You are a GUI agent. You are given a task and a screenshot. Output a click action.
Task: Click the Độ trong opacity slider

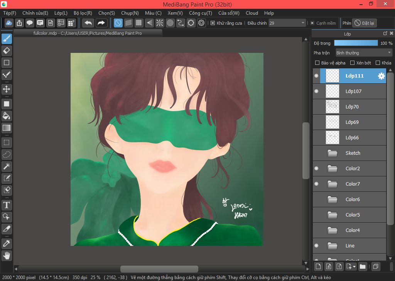(x=356, y=43)
